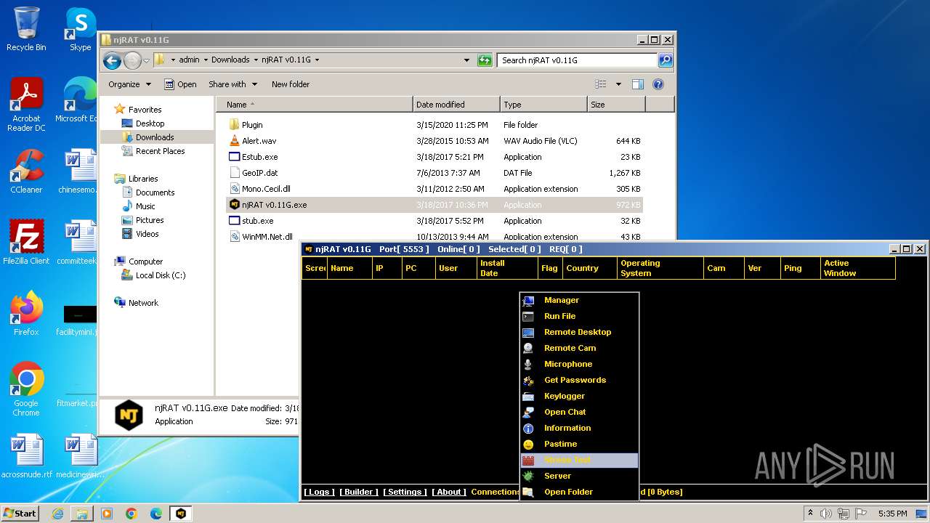Open Recent Places in navigation pane

160,151
